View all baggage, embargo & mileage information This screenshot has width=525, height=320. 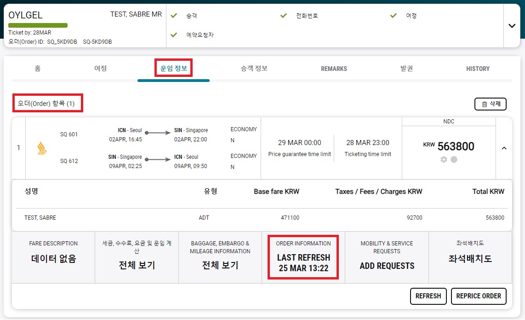(x=220, y=257)
